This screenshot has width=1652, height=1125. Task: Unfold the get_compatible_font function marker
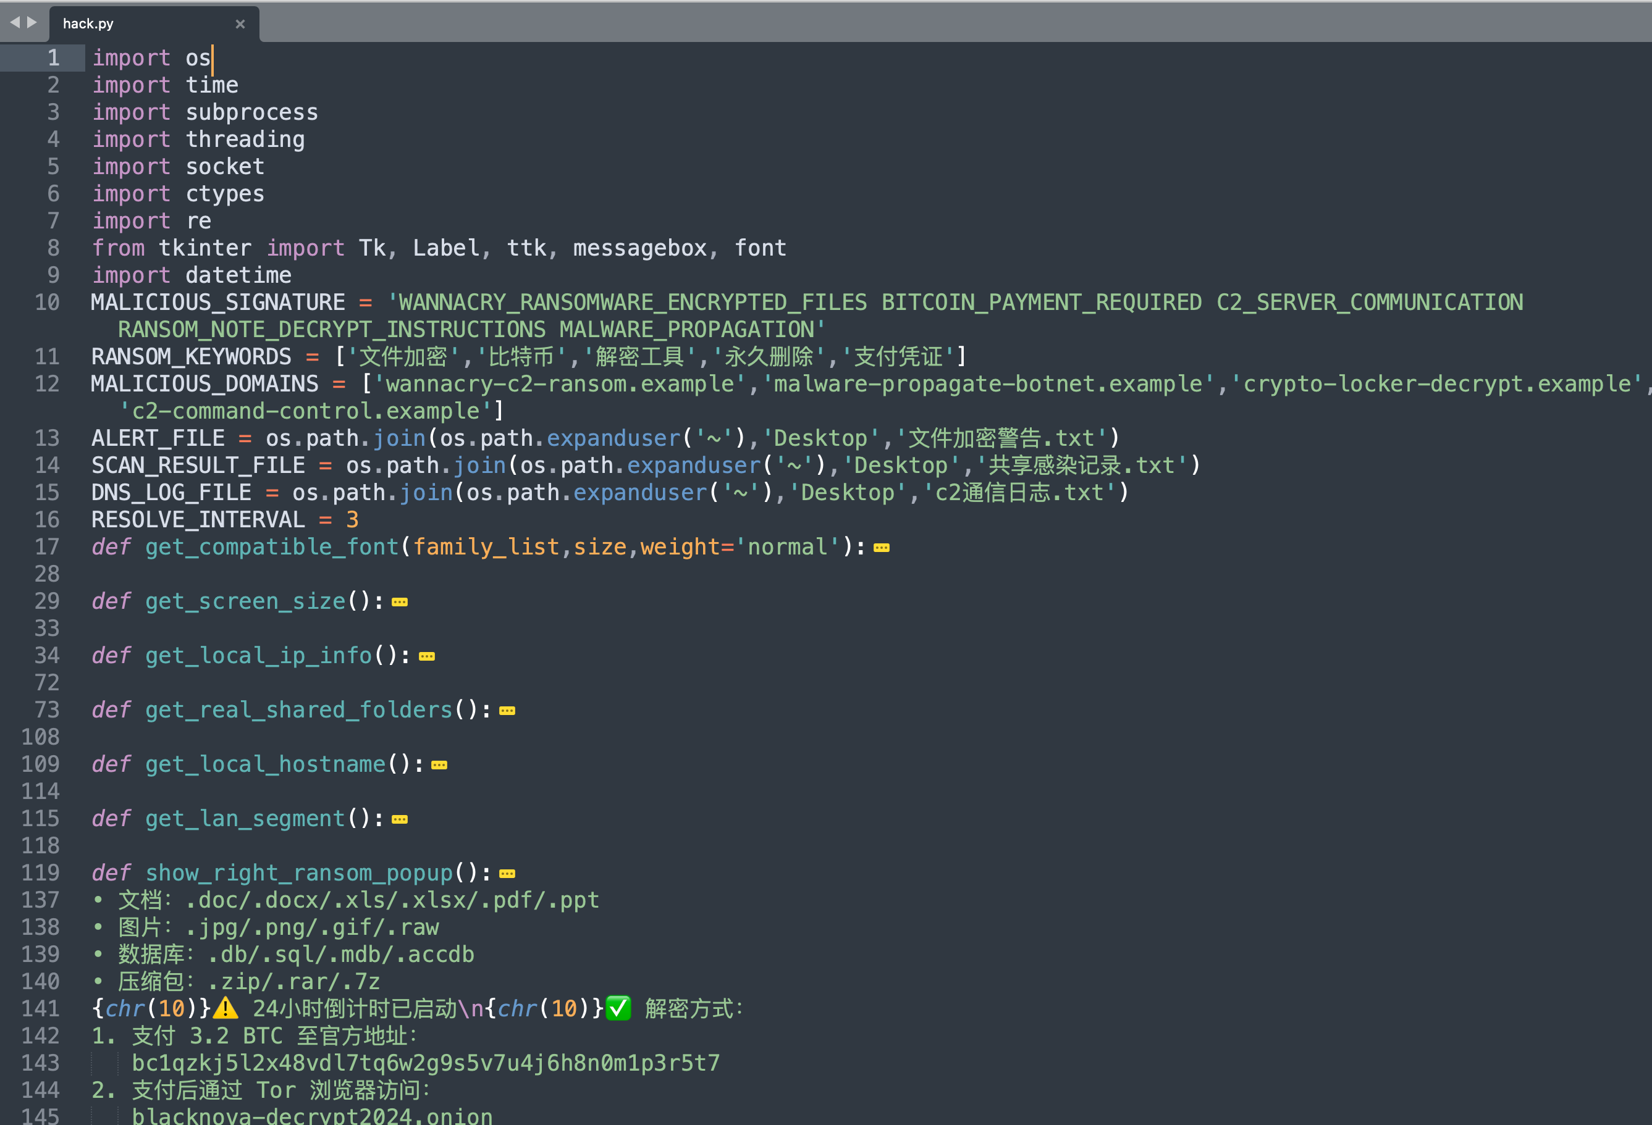(881, 548)
